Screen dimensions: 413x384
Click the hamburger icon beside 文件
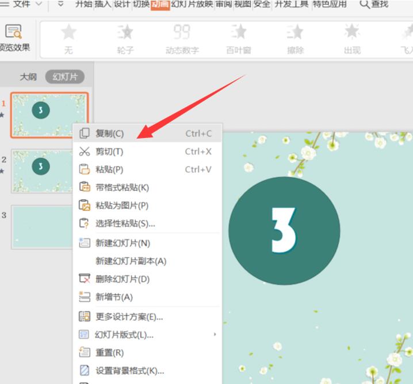point(5,3)
